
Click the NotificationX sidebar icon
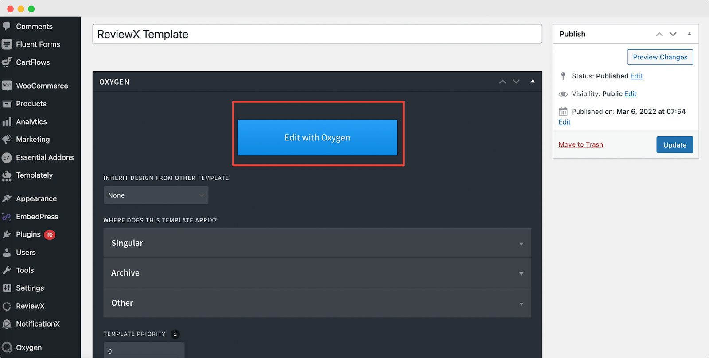point(7,324)
